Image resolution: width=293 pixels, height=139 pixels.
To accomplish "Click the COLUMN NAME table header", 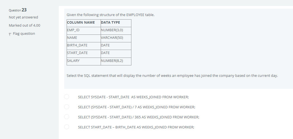I will click(84, 23).
